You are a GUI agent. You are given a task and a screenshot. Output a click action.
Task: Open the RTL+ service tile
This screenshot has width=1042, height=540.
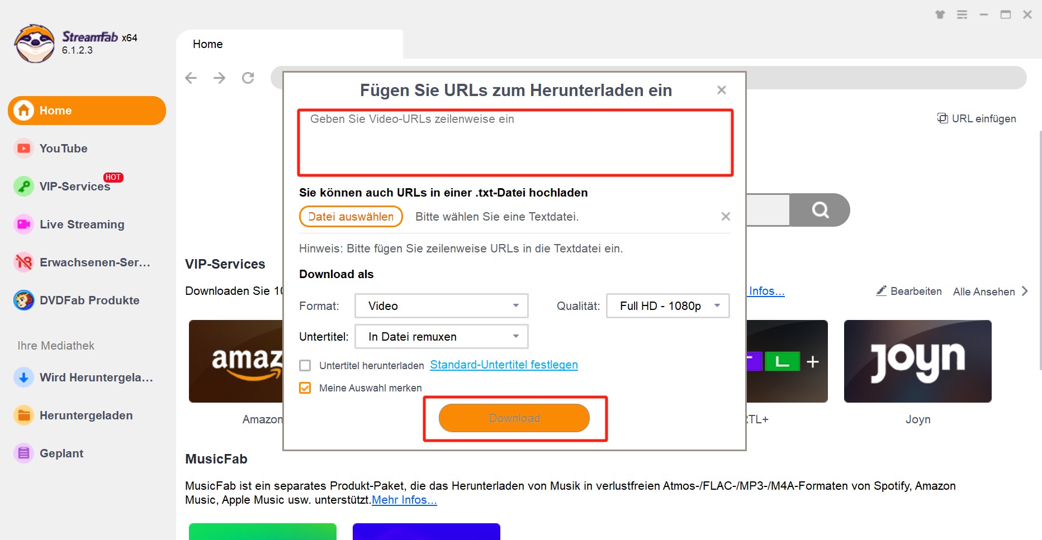coord(787,361)
